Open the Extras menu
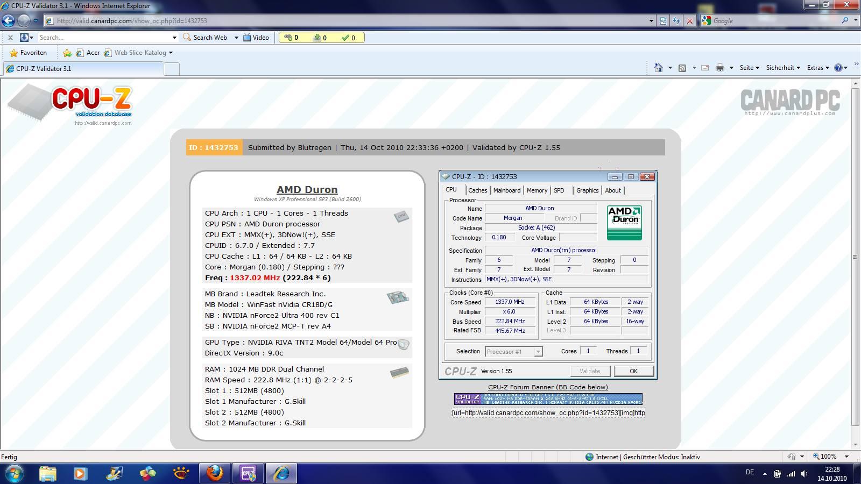Viewport: 861px width, 484px height. click(x=818, y=68)
